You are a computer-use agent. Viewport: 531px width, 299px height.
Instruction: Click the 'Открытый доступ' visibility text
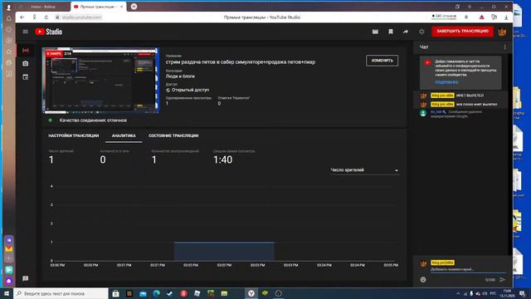coord(190,90)
